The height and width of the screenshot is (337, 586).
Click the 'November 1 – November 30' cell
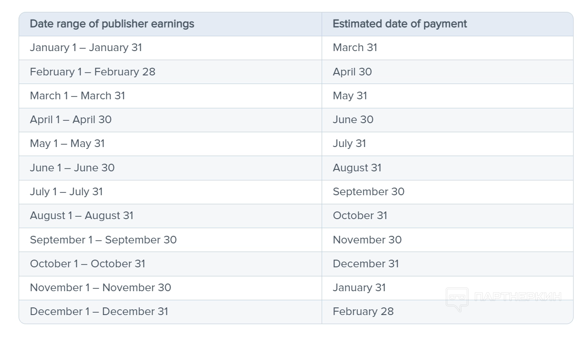pos(100,287)
